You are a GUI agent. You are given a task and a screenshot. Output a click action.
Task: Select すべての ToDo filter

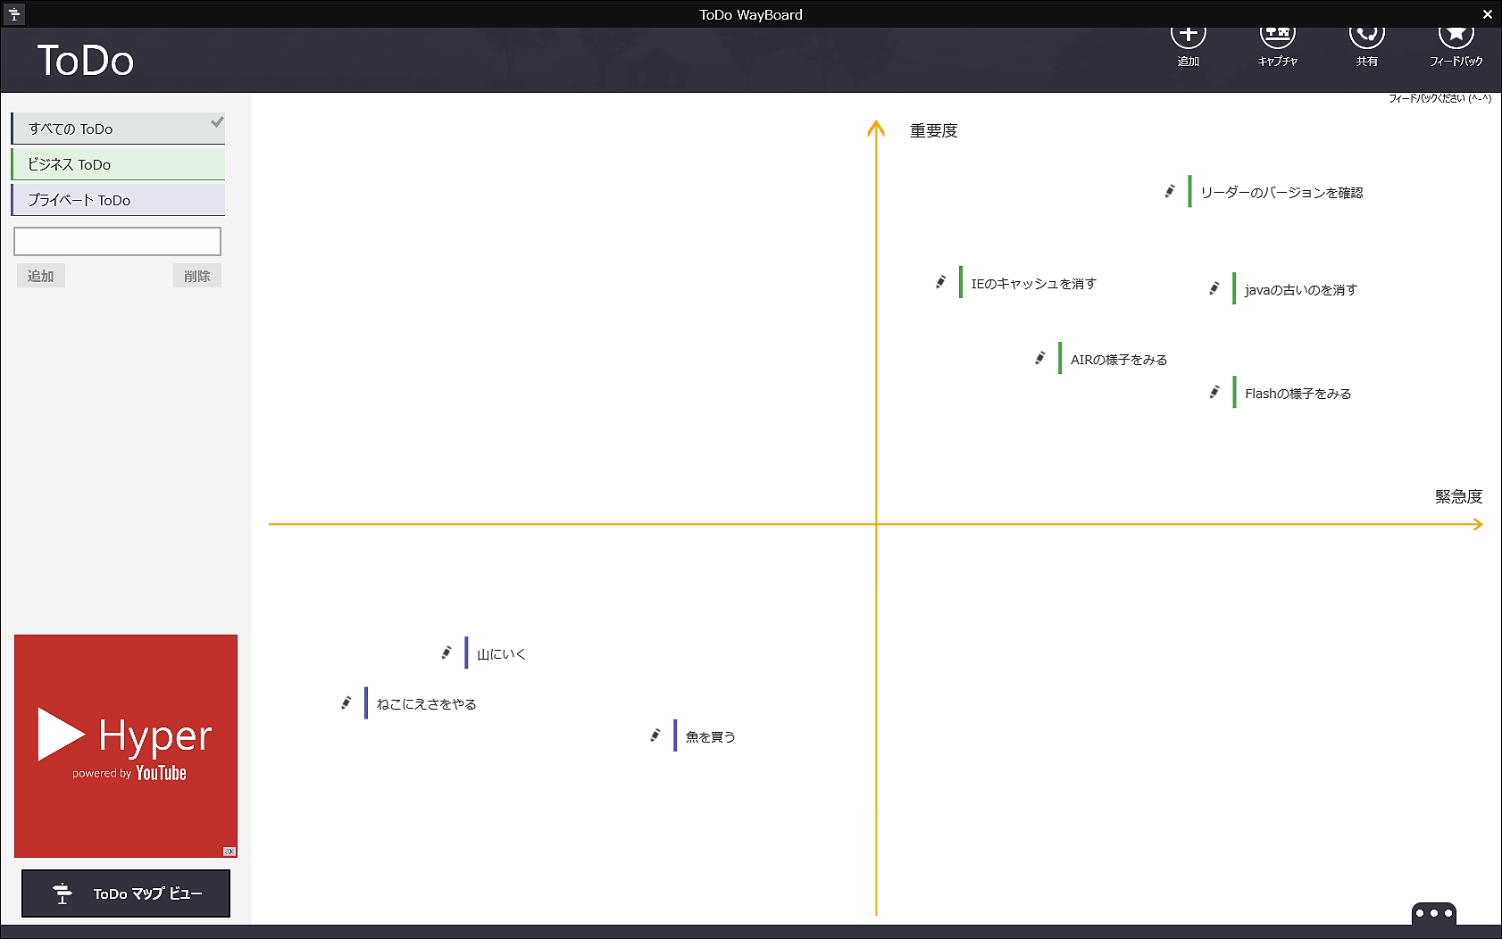[x=118, y=129]
